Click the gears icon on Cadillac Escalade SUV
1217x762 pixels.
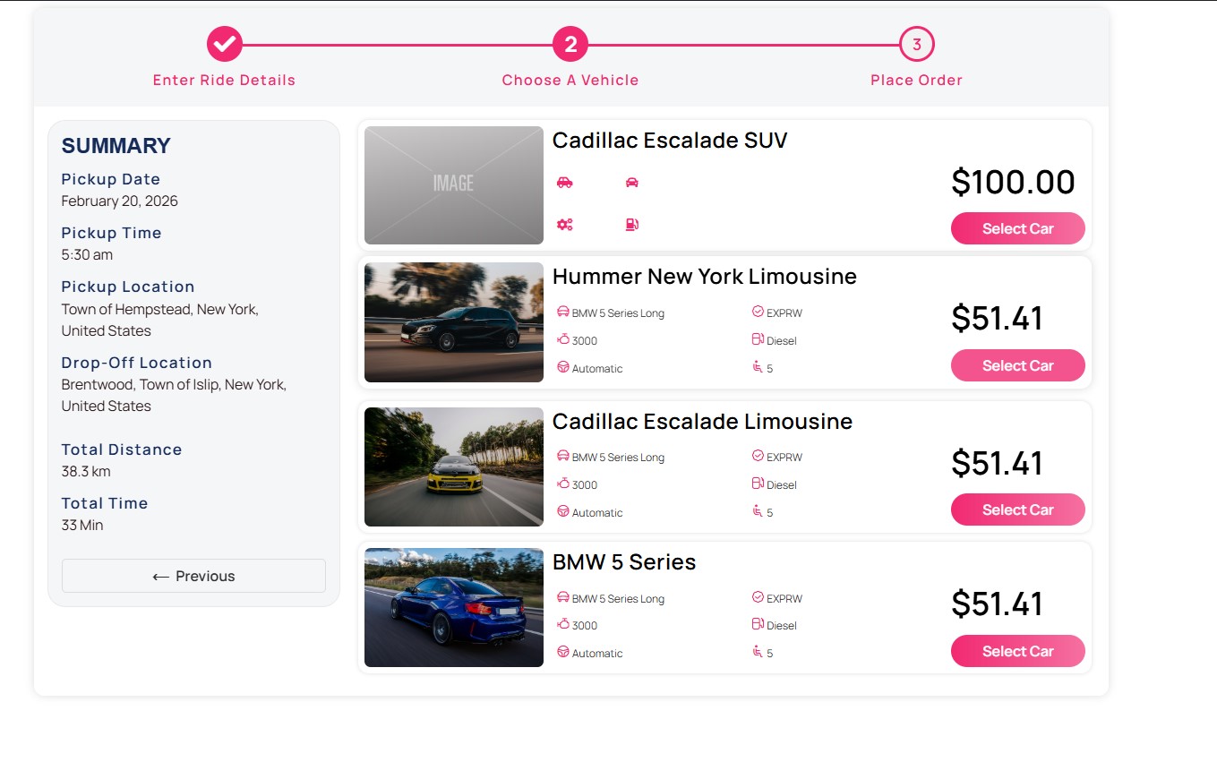click(564, 225)
